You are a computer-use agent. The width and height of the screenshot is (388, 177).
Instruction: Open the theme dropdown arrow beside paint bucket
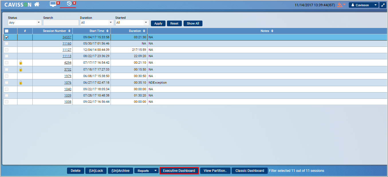coord(344,5)
